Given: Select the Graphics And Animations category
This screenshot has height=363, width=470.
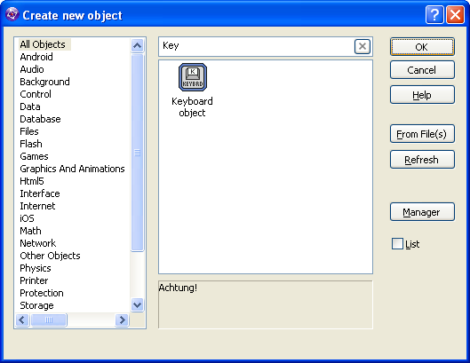Looking at the screenshot, I should pyautogui.click(x=72, y=169).
